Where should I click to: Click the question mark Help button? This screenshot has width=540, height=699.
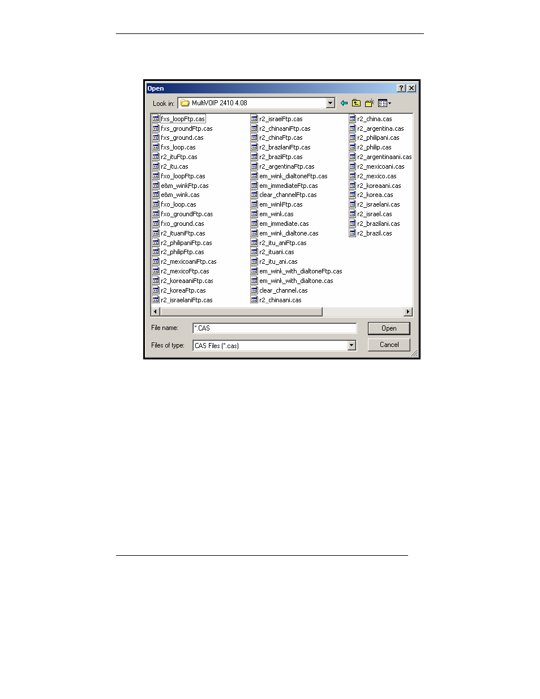401,88
